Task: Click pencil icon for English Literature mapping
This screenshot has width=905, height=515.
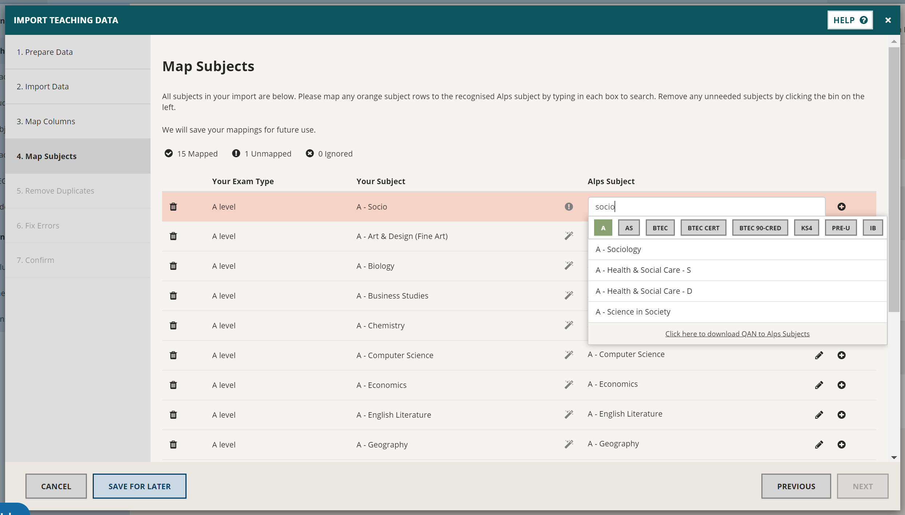Action: click(819, 415)
